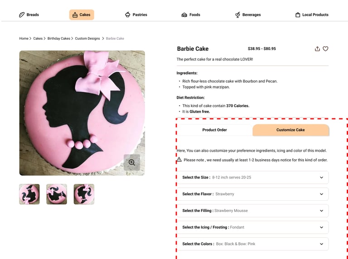
Task: Open the Local Products category
Action: click(312, 15)
